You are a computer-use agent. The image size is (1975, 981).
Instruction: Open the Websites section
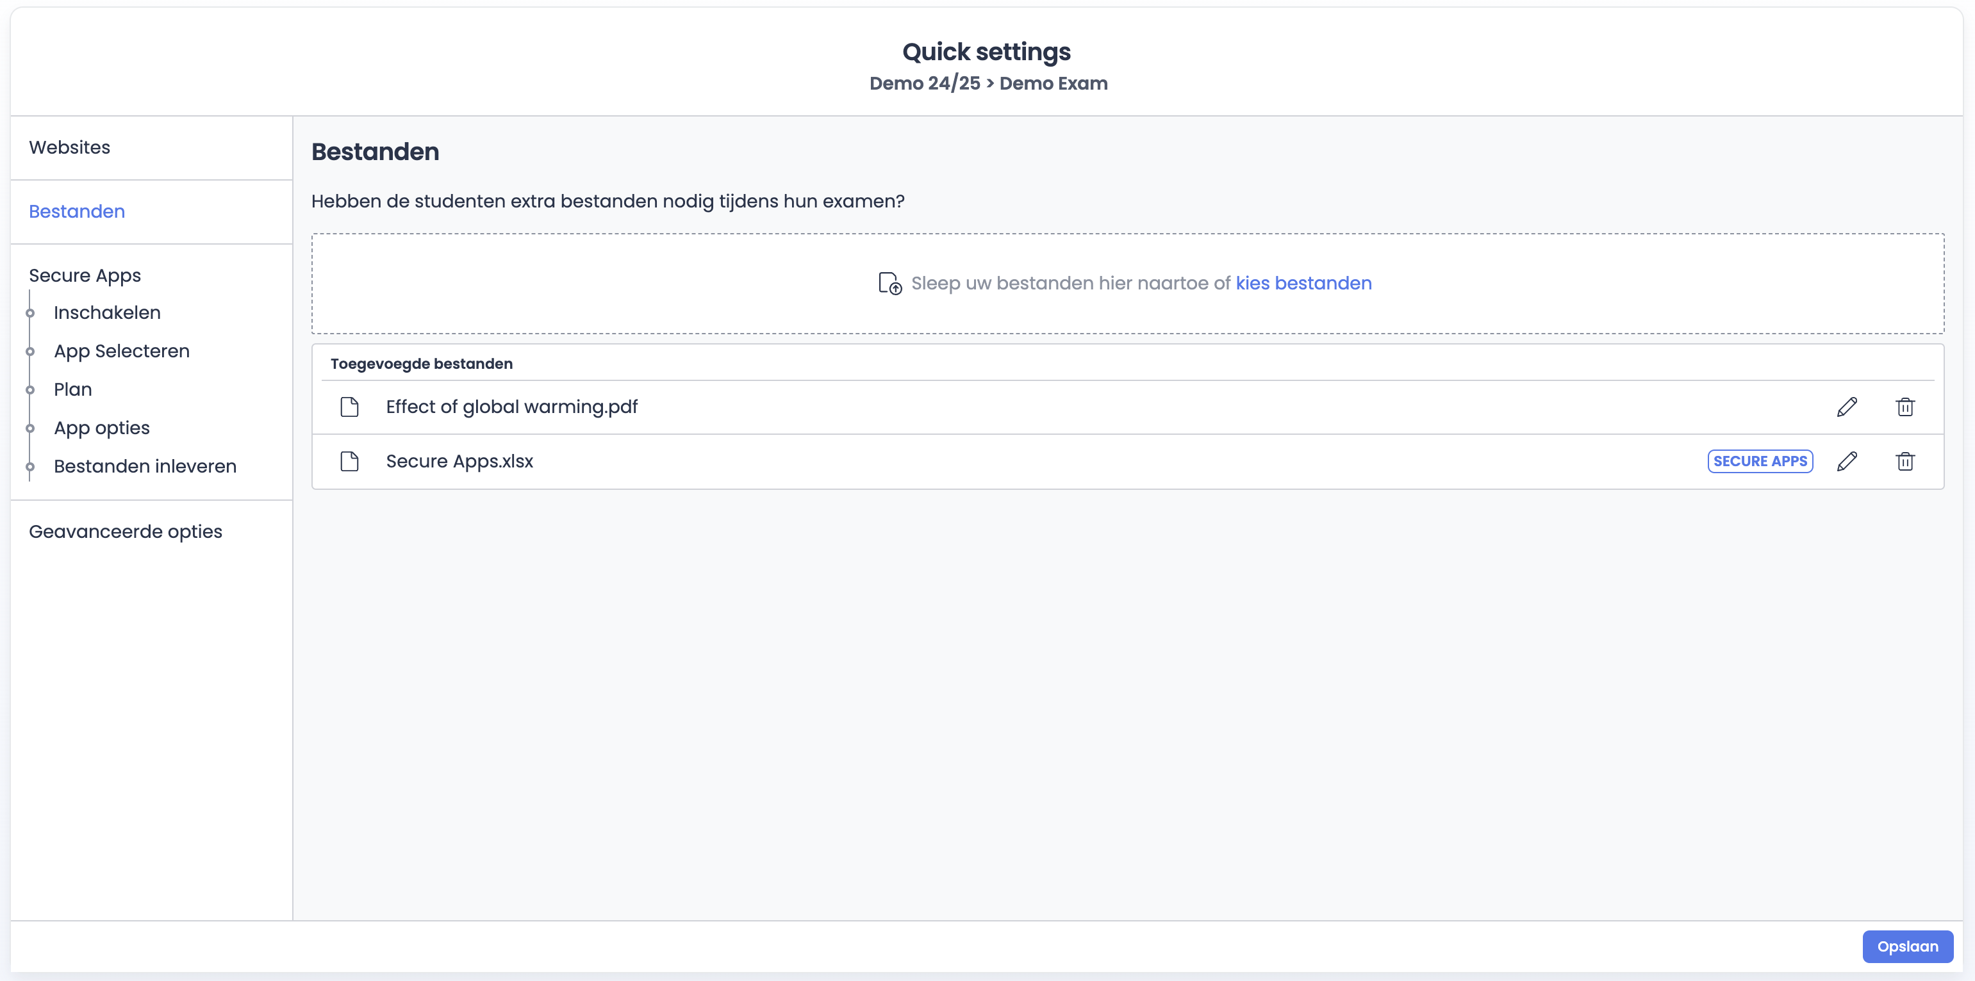point(70,147)
